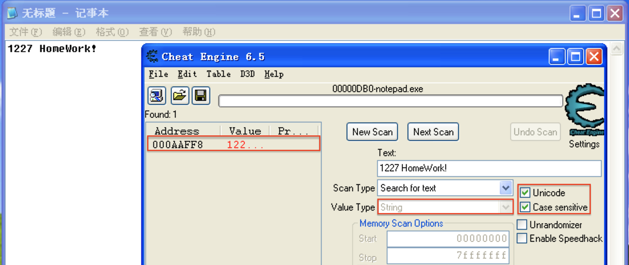Open a cheat table file icon

point(180,96)
